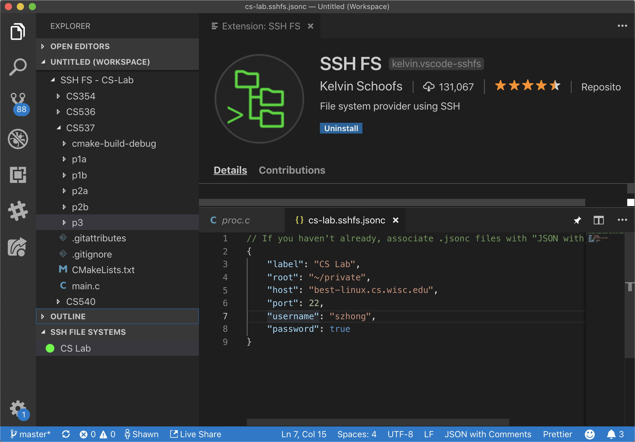Click the pin icon in editor toolbar

click(x=577, y=220)
